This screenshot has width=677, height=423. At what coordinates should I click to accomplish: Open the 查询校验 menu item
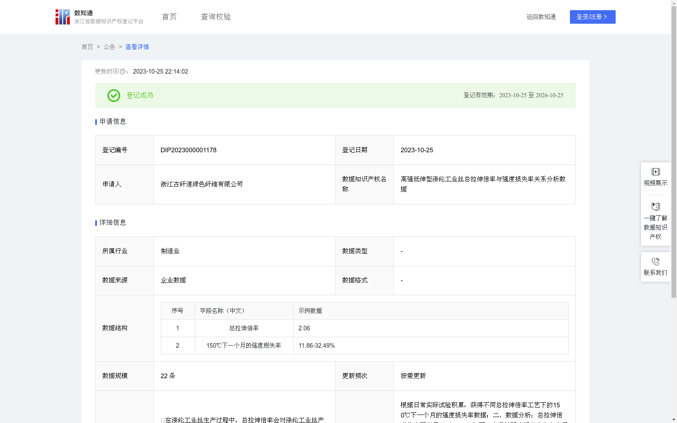pos(216,17)
